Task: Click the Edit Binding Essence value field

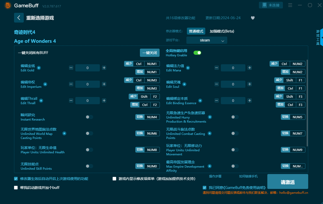Action: pos(233,101)
